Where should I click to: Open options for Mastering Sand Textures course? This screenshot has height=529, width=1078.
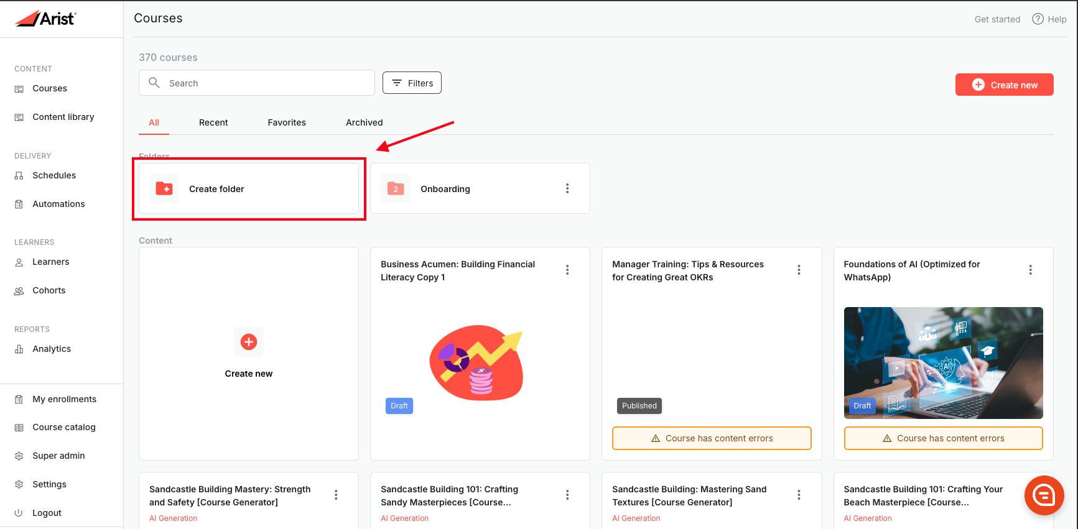tap(799, 495)
